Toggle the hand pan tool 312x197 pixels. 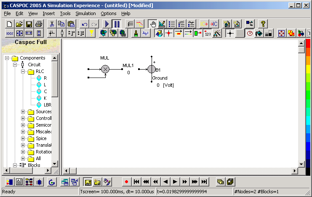[152, 24]
